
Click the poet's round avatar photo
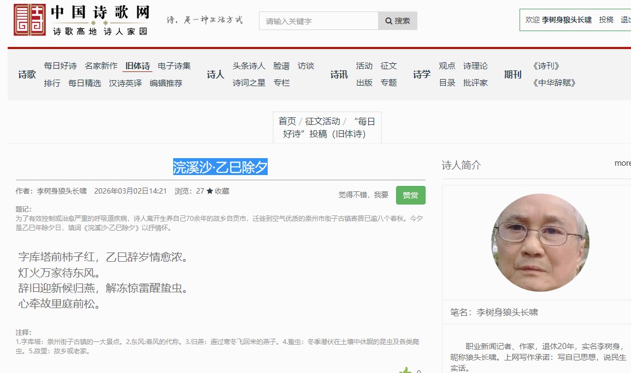pyautogui.click(x=540, y=243)
